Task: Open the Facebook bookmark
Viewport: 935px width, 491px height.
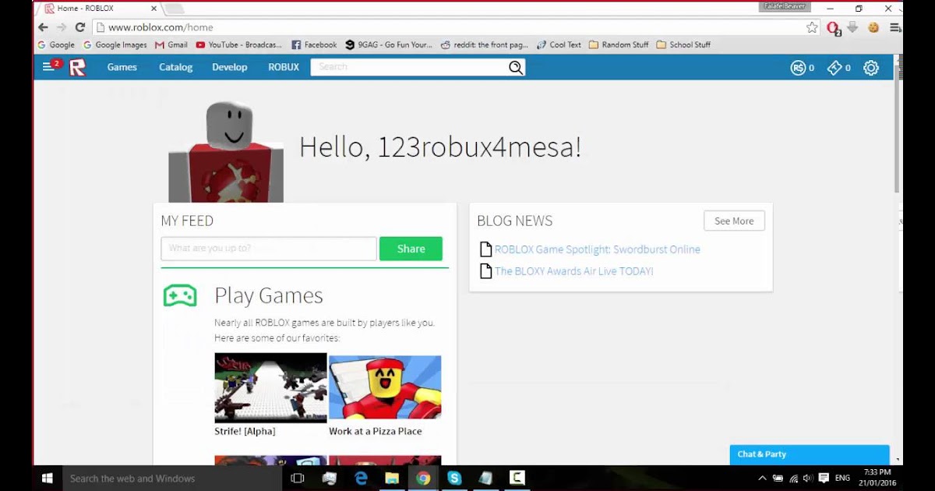Action: tap(314, 45)
